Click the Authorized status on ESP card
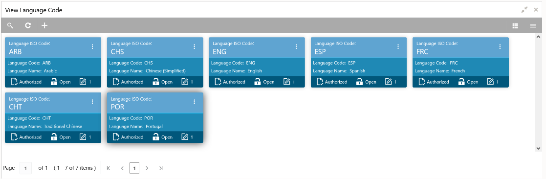 tap(332, 82)
